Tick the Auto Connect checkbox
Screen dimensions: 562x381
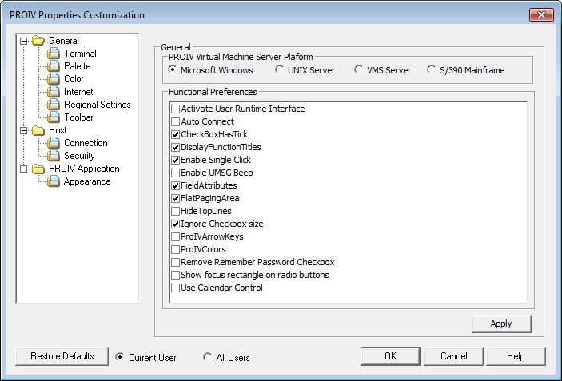[175, 121]
